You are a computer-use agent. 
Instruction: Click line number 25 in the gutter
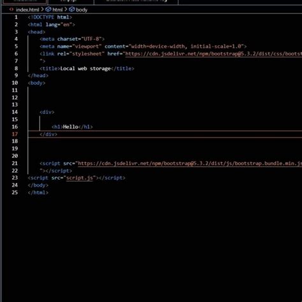(x=15, y=192)
